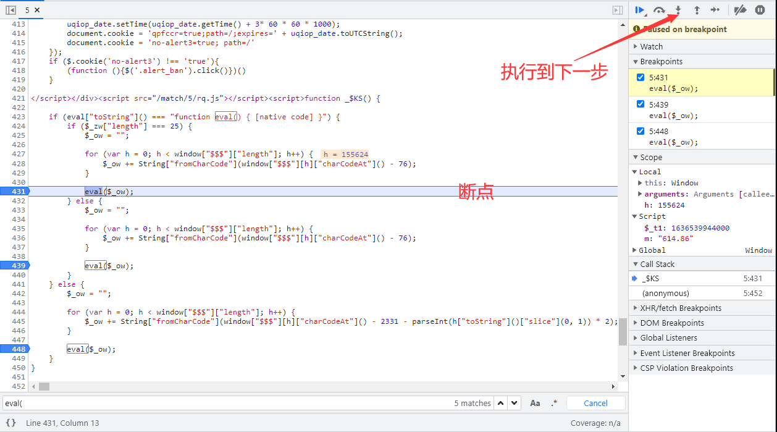Screen dimensions: 777x432
Task: Disable the 5:439 breakpoint checkbox
Action: [x=640, y=104]
